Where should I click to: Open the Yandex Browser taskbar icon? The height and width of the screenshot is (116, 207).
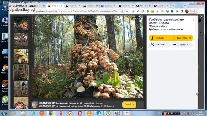click(127, 113)
